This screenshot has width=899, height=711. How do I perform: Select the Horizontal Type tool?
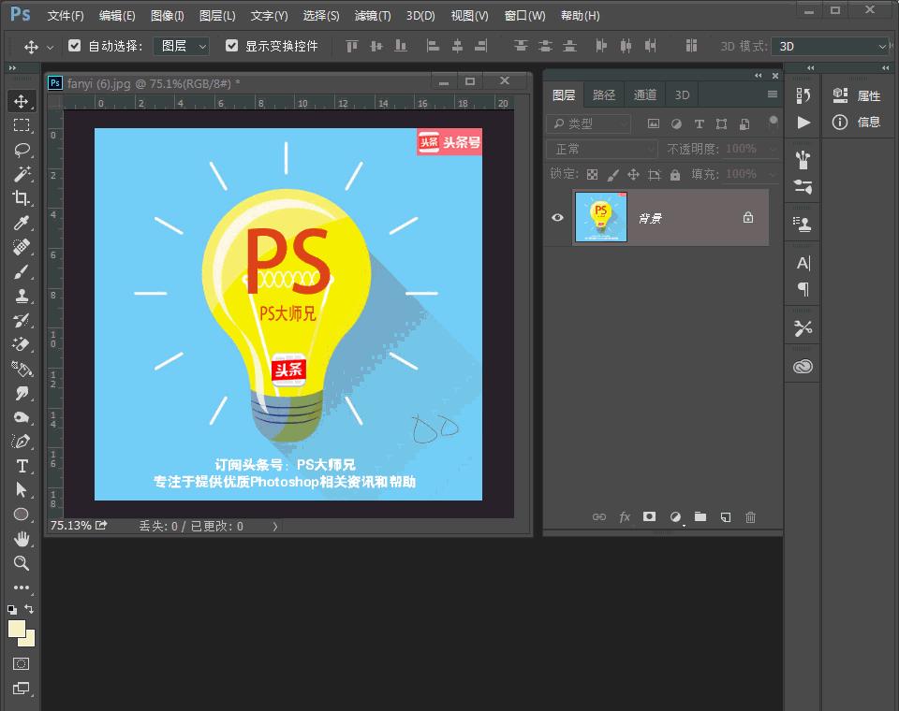[x=22, y=466]
